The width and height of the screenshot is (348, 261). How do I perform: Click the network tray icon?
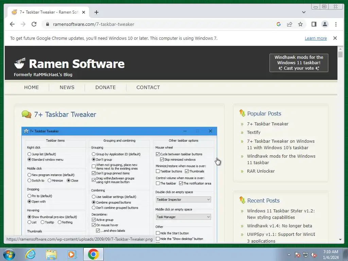[306, 255]
